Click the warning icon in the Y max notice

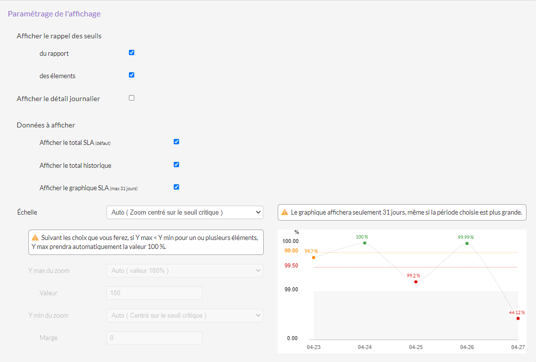pos(35,238)
